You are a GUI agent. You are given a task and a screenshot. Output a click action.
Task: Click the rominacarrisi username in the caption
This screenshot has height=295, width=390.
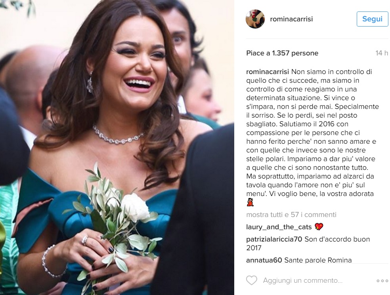tap(268, 72)
